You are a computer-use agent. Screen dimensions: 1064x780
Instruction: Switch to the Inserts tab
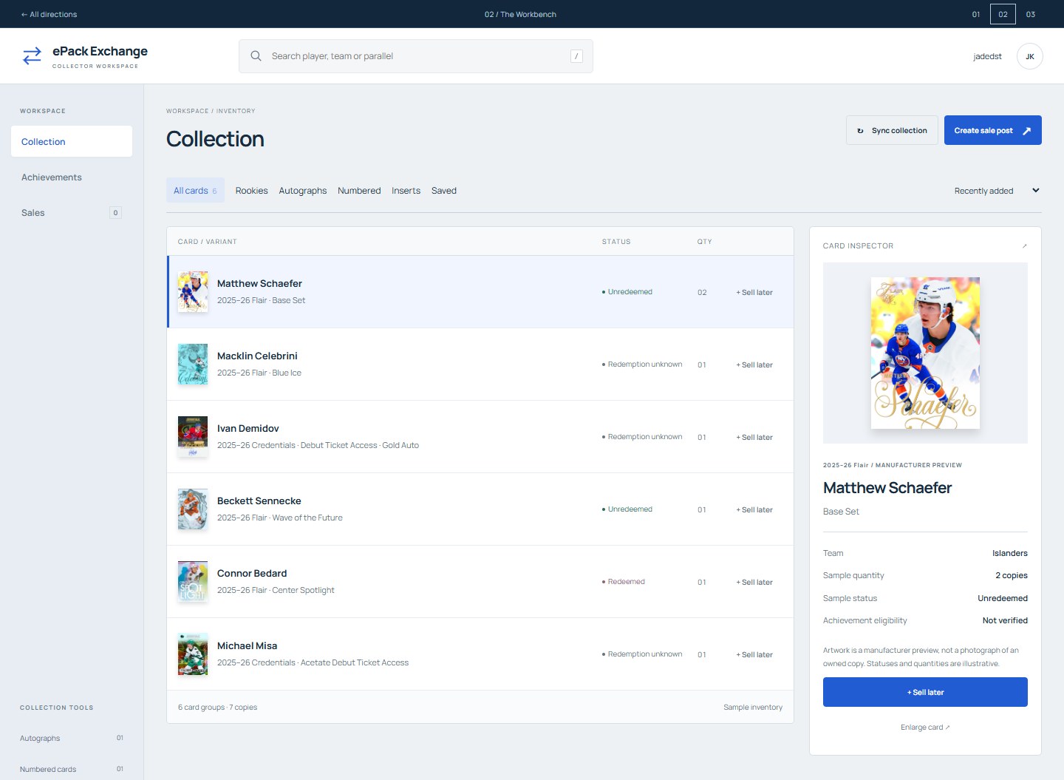[406, 191]
